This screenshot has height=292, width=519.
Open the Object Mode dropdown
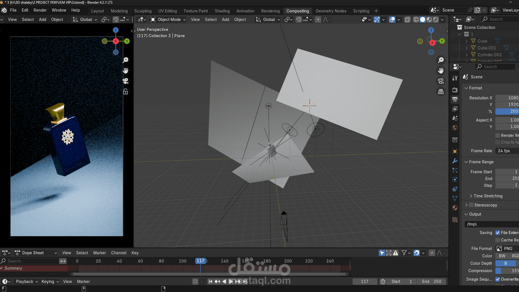[x=168, y=19]
